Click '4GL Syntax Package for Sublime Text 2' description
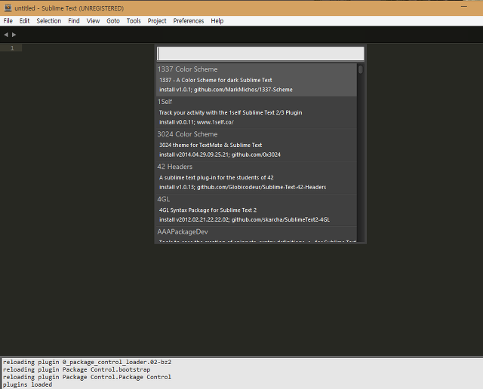The width and height of the screenshot is (483, 389). [x=208, y=210]
